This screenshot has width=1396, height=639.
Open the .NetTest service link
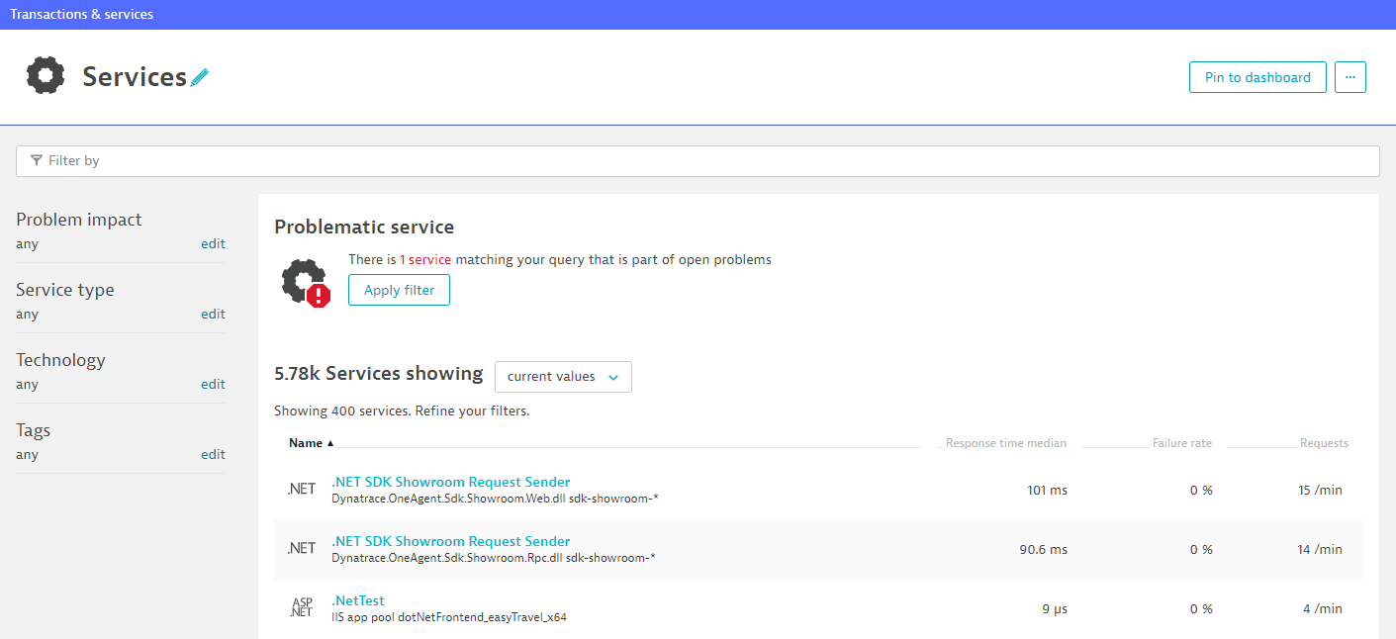[x=358, y=600]
